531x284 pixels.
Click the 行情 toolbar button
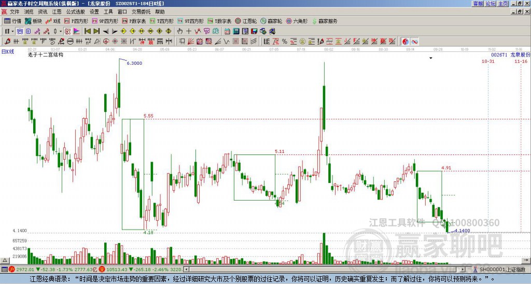[13, 21]
